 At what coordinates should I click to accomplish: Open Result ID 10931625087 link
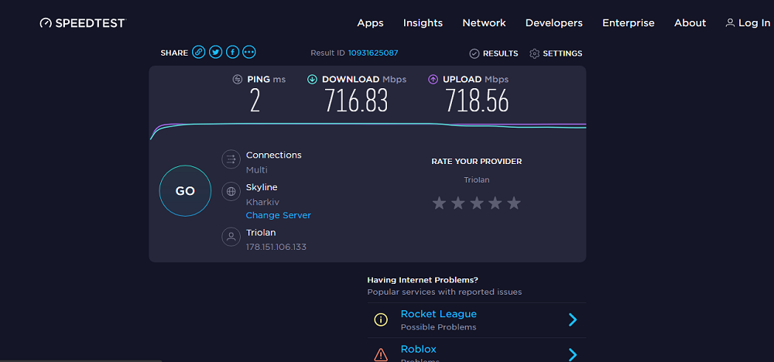click(x=373, y=53)
